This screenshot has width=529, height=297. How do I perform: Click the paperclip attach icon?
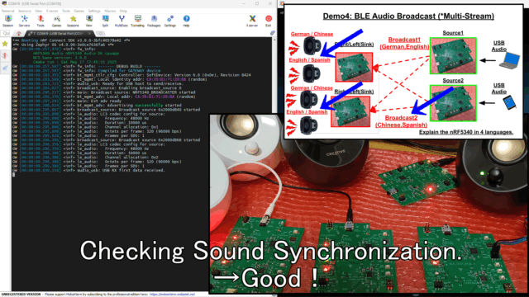click(272, 33)
